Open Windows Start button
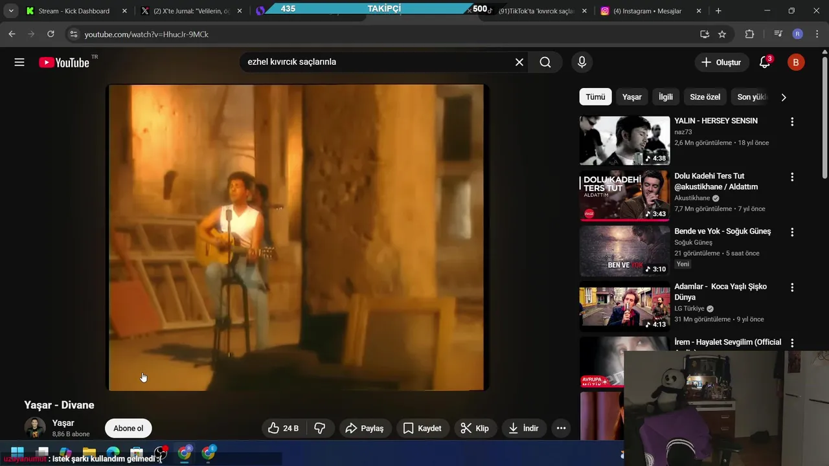This screenshot has width=829, height=466. coord(17,452)
